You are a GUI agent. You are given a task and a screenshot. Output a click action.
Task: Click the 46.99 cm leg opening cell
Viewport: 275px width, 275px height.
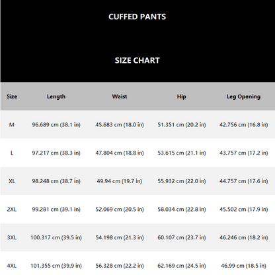pos(243,266)
